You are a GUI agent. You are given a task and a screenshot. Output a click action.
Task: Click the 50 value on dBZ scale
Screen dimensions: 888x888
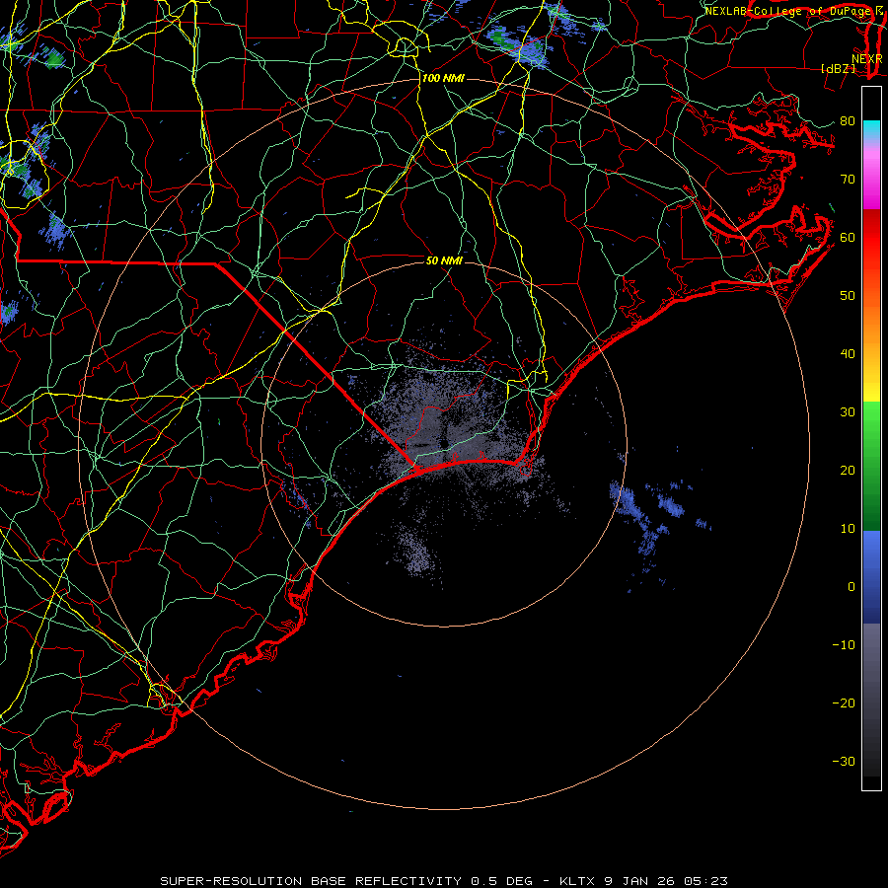(848, 296)
